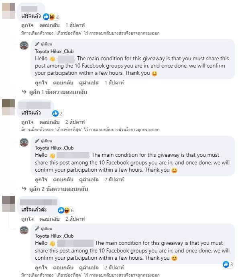Open เกี่ยวข้องที่สุด filter under first comment
Viewport: 246px width, 279px height.
(69, 33)
